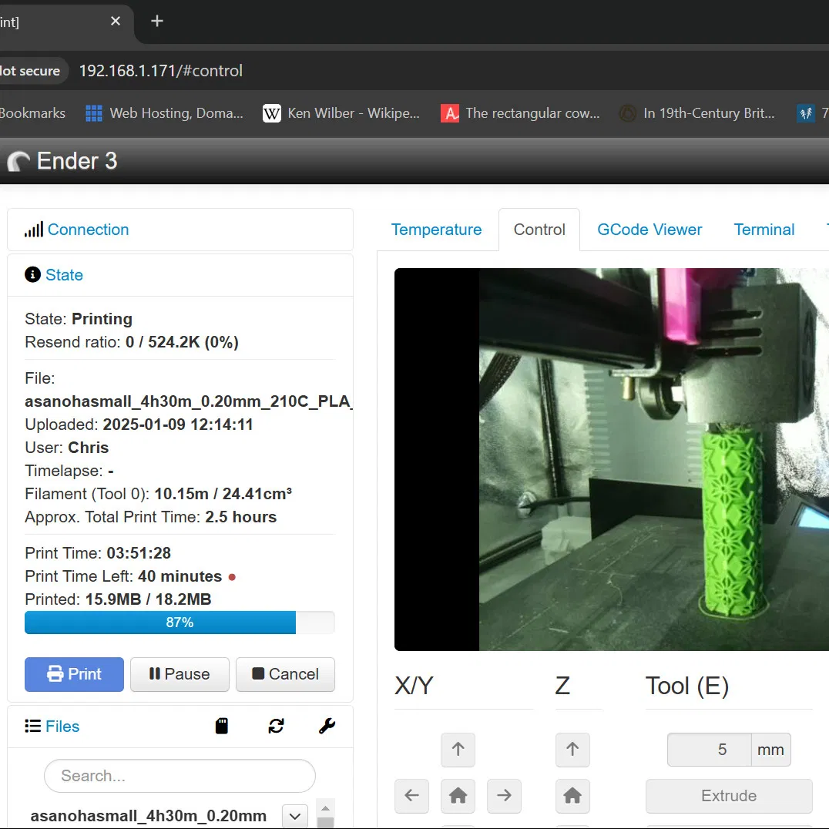Click the Not secure site badge
The width and height of the screenshot is (829, 829).
pyautogui.click(x=31, y=71)
